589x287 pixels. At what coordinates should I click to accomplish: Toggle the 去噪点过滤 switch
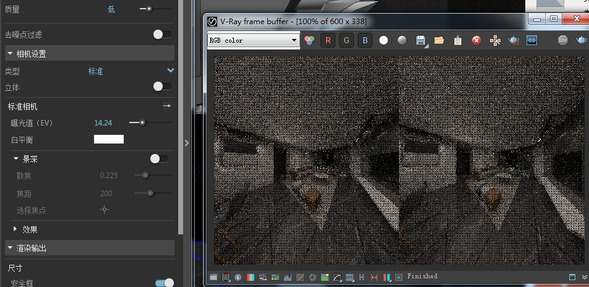pyautogui.click(x=162, y=35)
